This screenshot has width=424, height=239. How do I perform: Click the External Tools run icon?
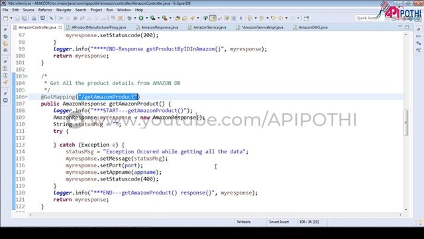click(164, 18)
